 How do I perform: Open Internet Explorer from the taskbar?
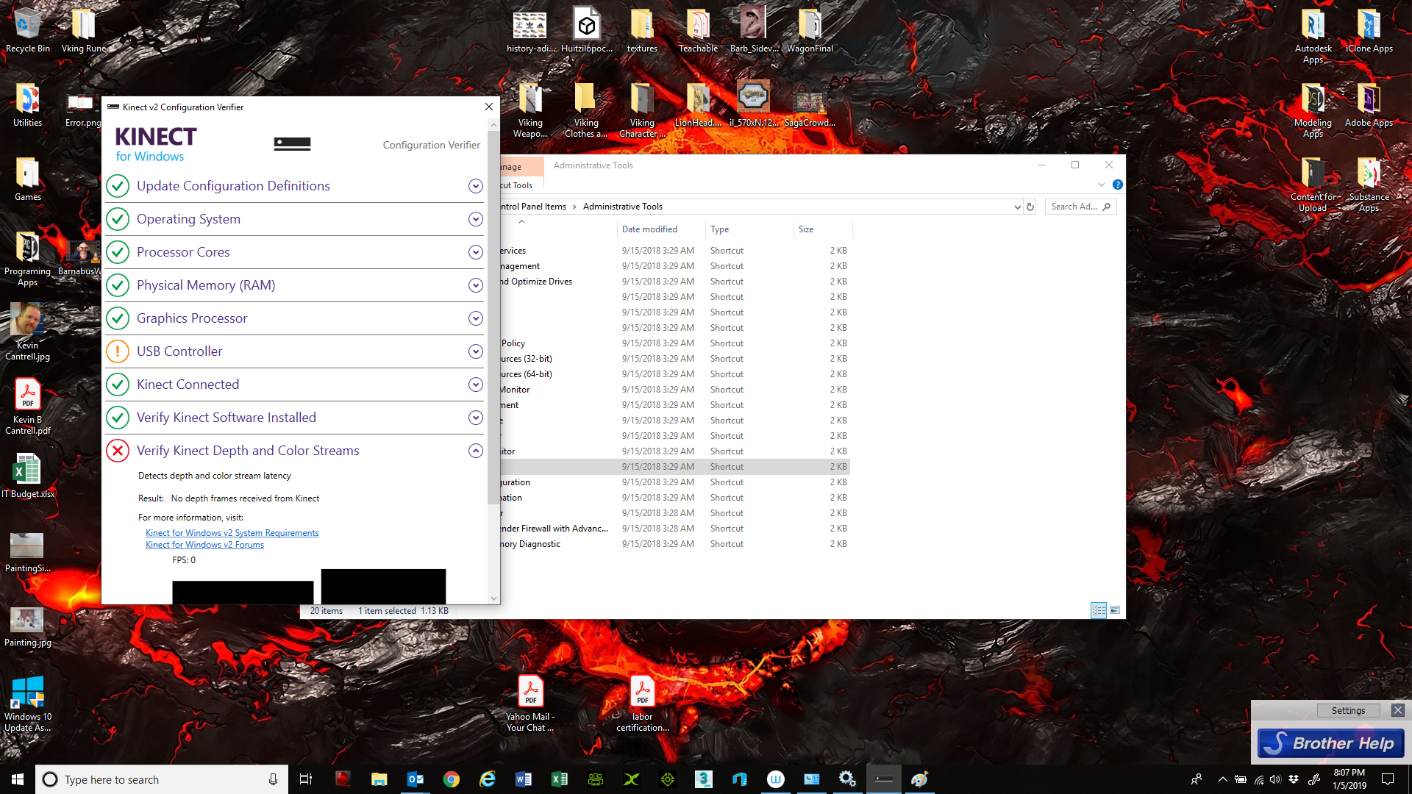pyautogui.click(x=488, y=779)
